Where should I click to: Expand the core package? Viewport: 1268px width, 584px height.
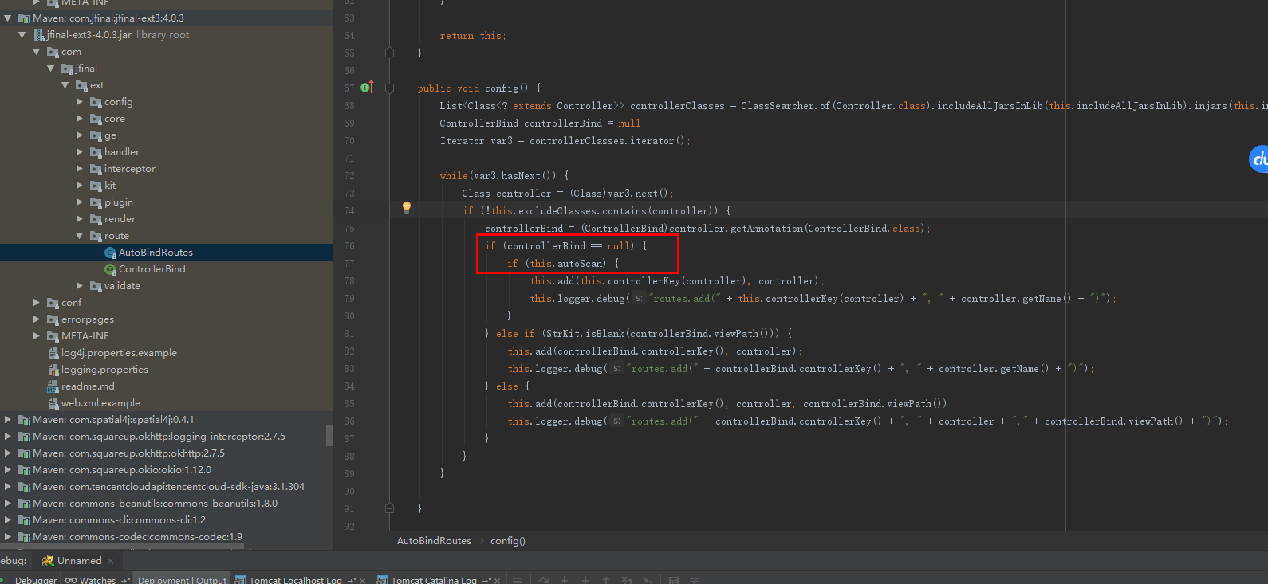click(x=80, y=119)
